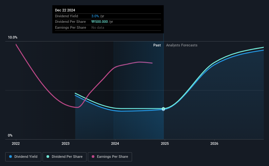This screenshot has height=166, width=269.
Task: Click the 2022 x-axis label
Action: point(16,143)
